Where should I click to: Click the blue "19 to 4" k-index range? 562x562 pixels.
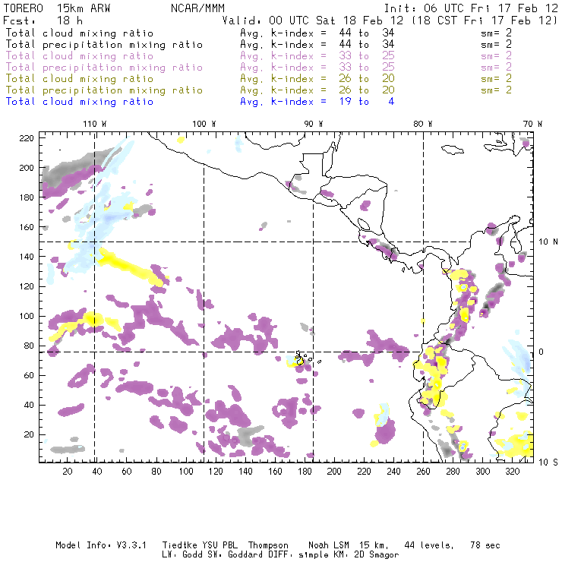tap(367, 102)
